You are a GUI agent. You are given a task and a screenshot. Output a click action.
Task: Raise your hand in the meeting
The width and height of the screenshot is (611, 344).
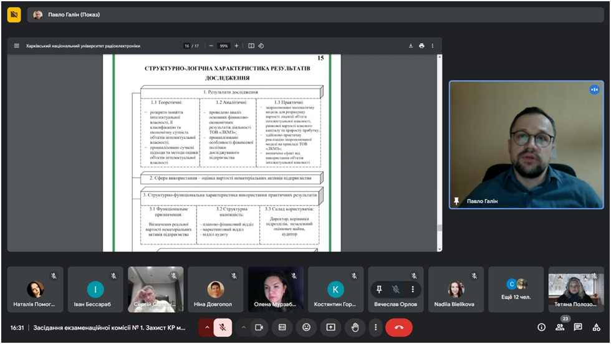(355, 327)
